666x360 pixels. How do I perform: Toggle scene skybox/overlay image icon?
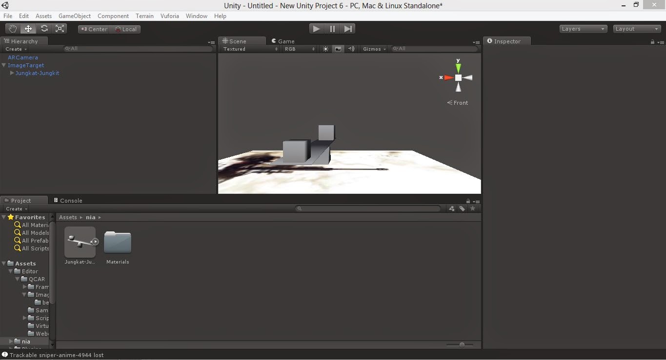click(x=338, y=49)
